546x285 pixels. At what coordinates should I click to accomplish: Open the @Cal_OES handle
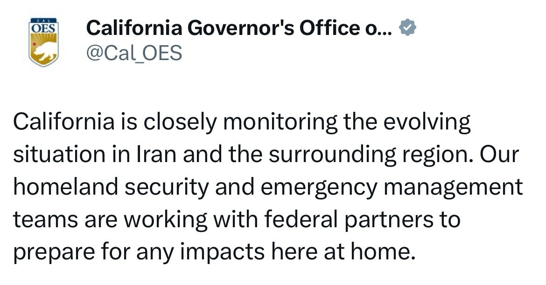(134, 54)
